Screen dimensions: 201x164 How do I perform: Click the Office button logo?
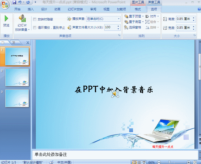point(5,5)
